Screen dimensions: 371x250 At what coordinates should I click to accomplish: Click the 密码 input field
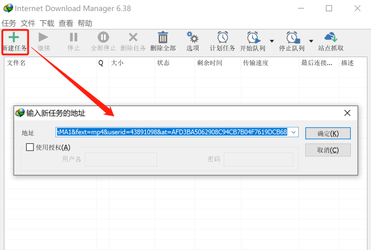click(258, 159)
